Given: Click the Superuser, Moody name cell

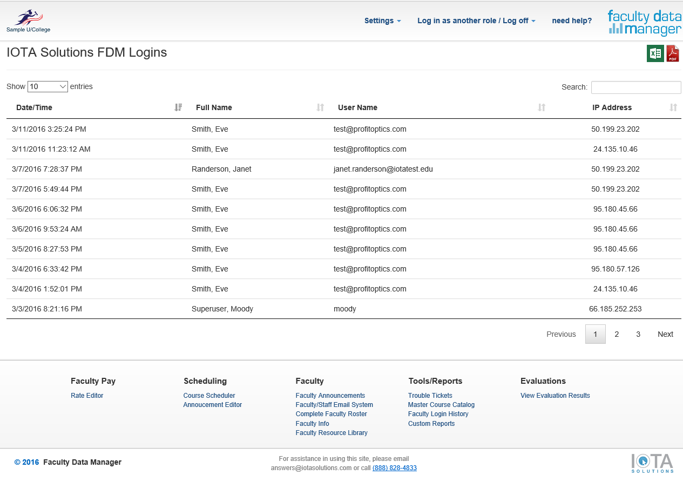Looking at the screenshot, I should pos(222,309).
